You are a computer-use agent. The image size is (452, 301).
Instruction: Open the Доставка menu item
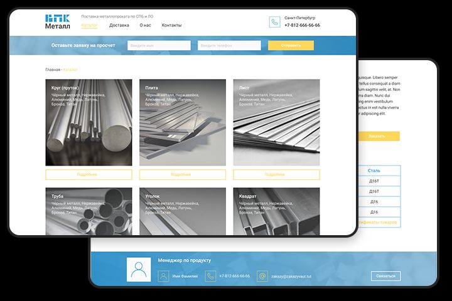pos(119,25)
